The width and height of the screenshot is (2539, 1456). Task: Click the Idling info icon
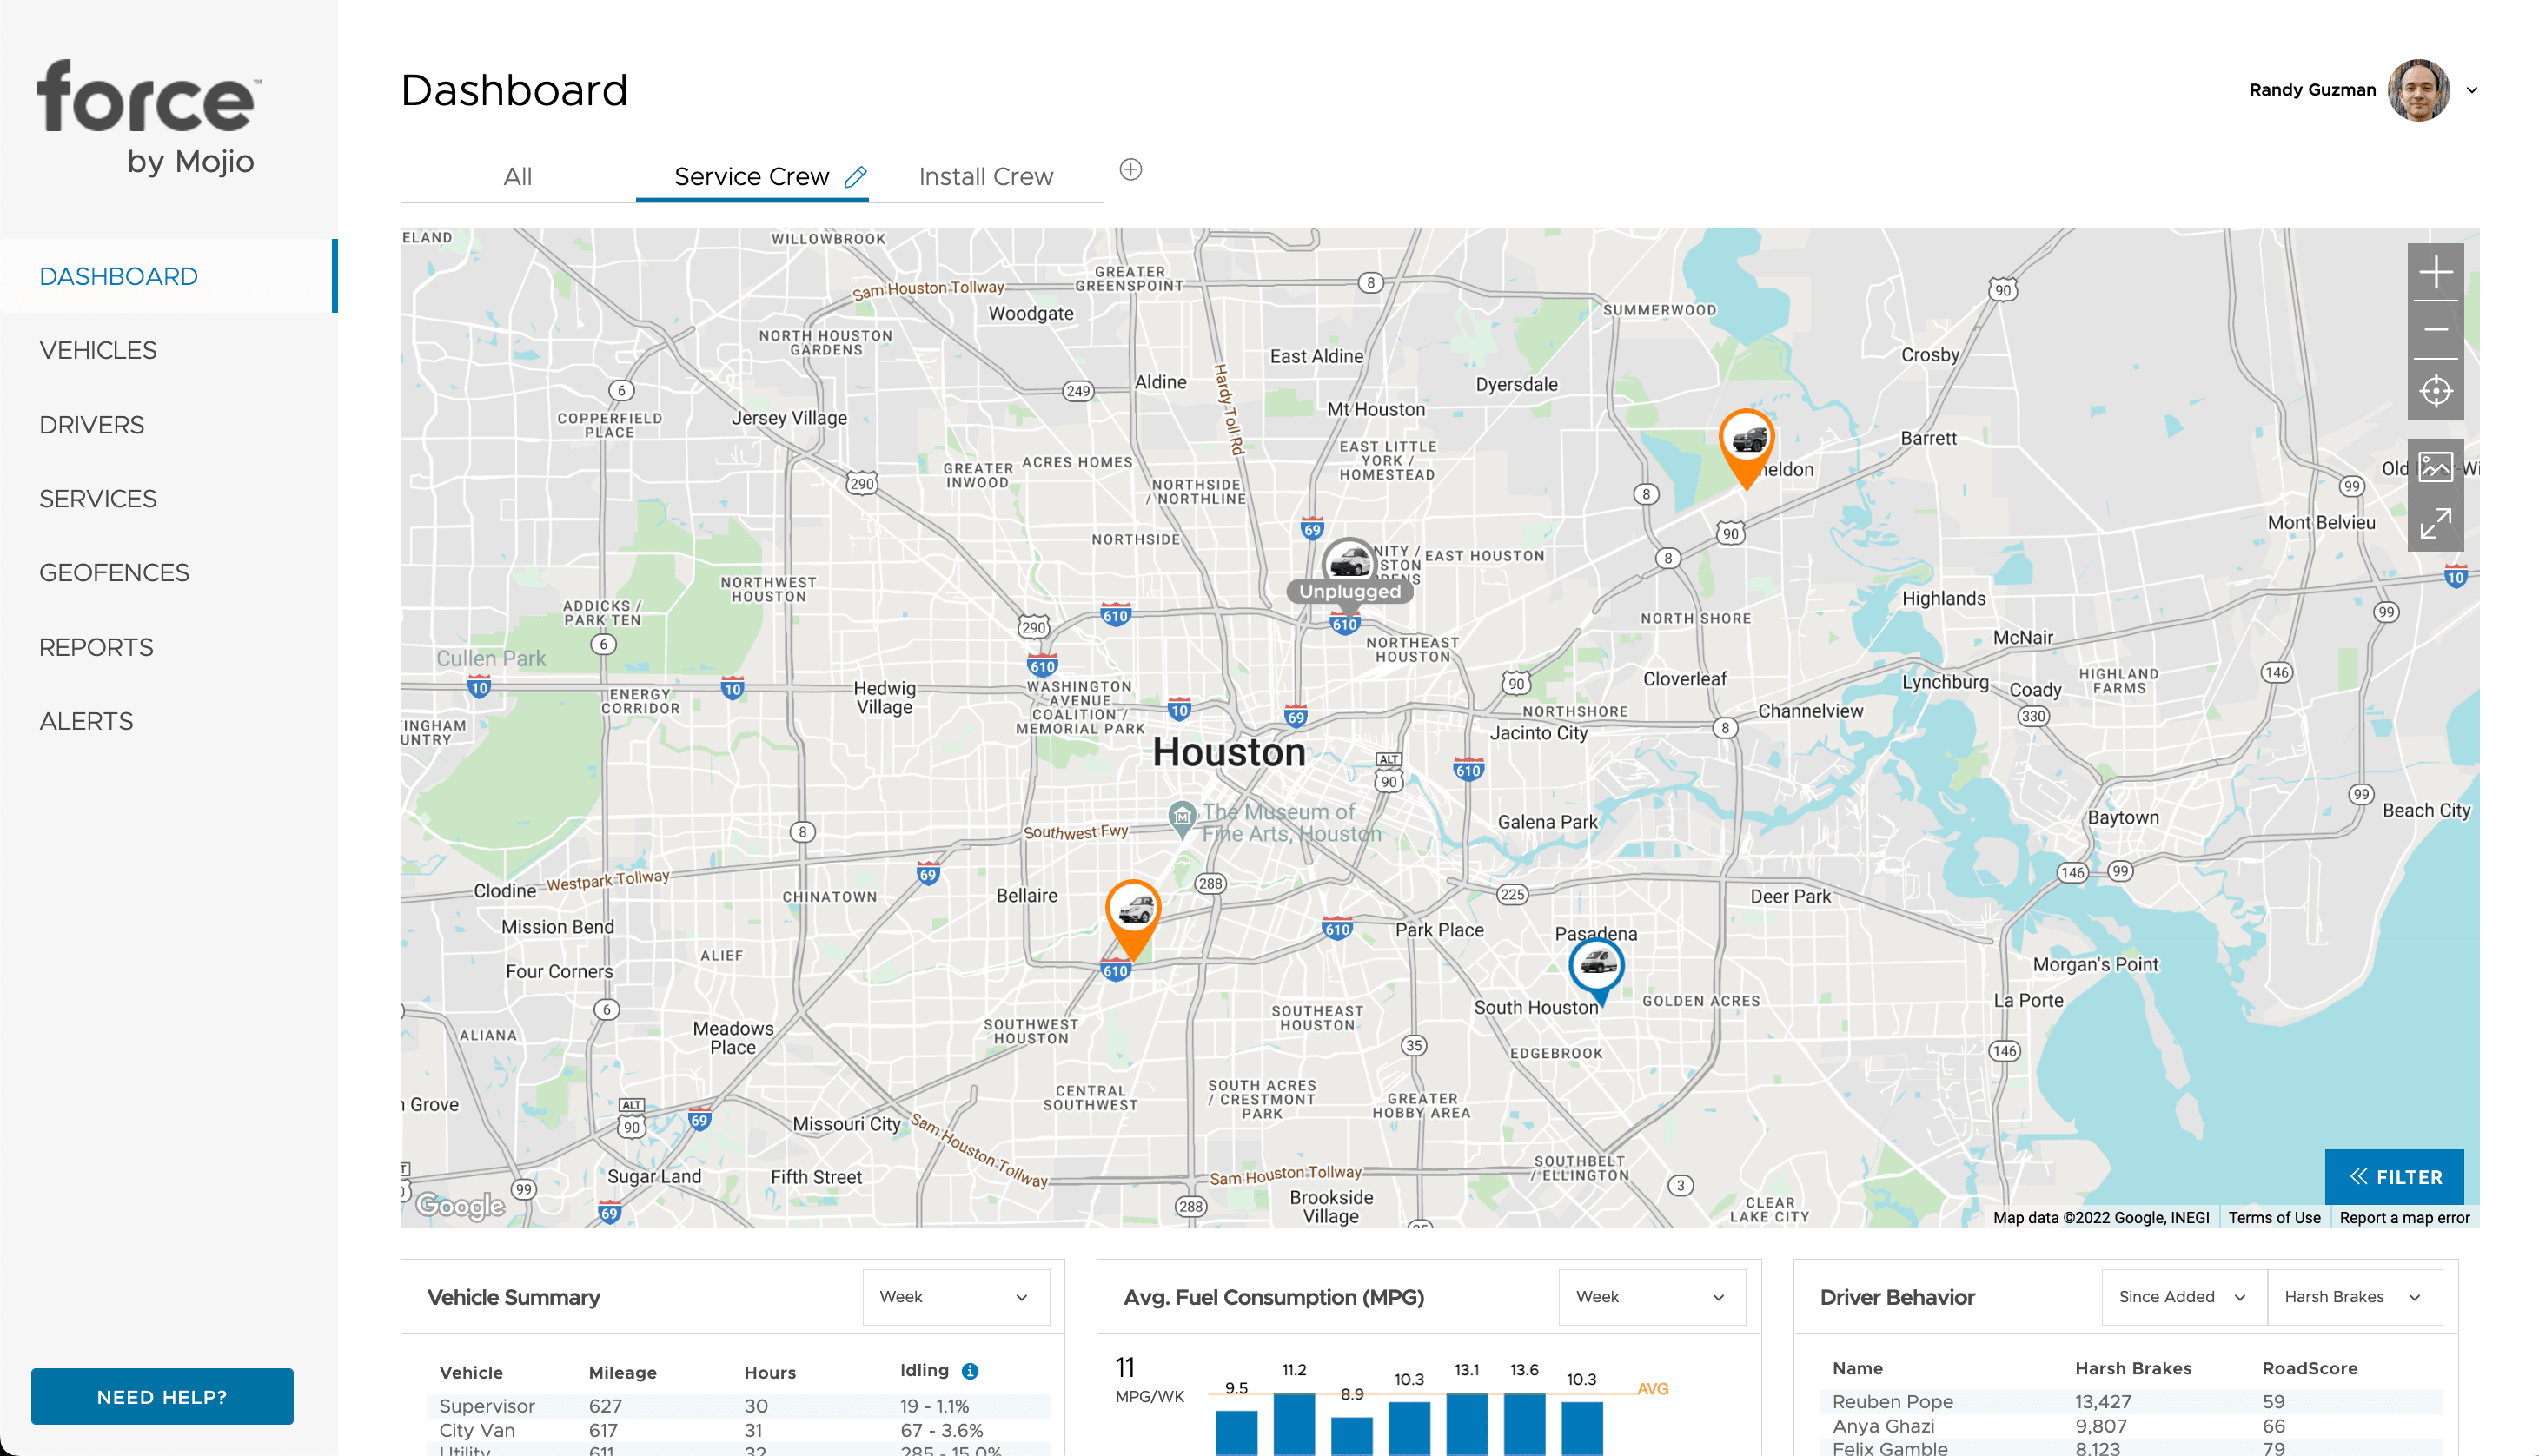click(x=969, y=1371)
